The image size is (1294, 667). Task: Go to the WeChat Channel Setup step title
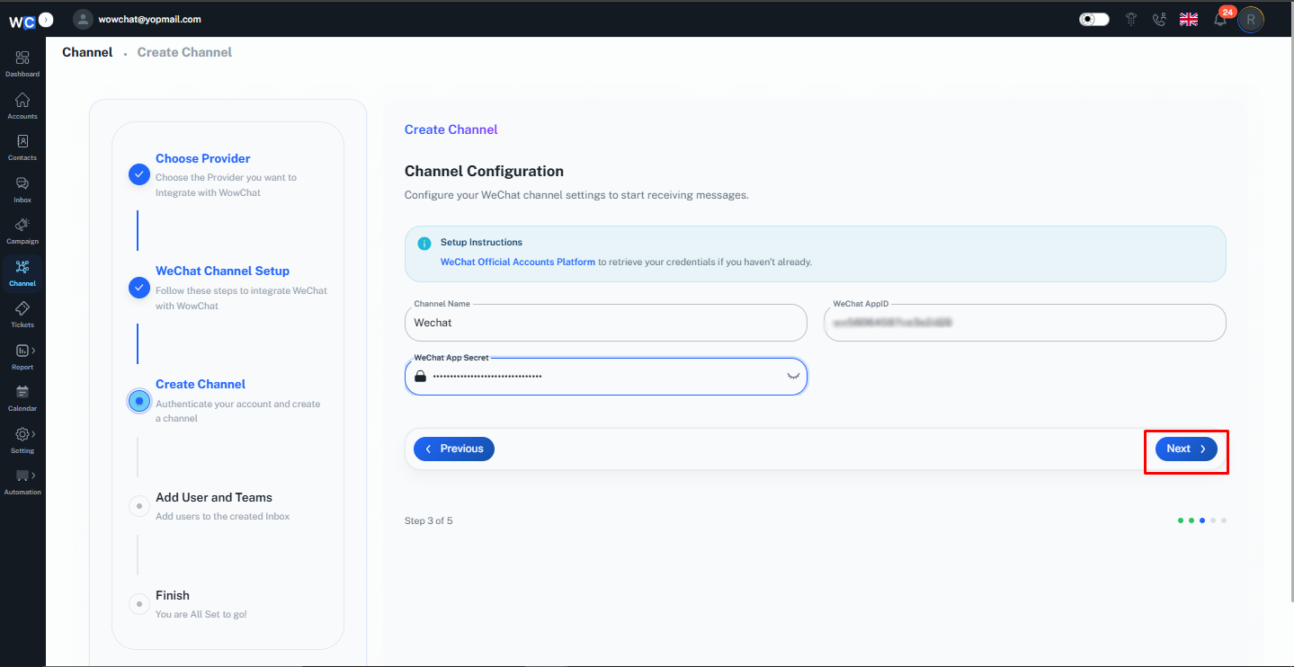click(x=223, y=271)
